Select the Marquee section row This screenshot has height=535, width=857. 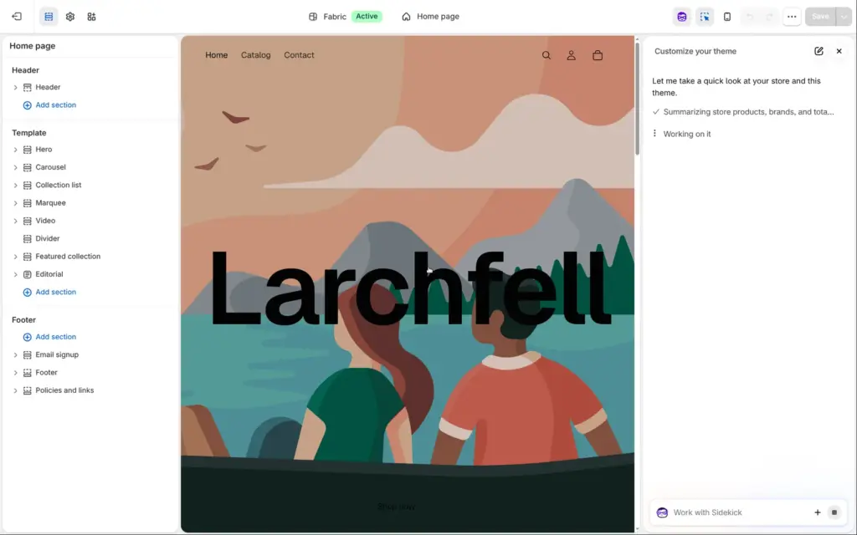pyautogui.click(x=90, y=203)
